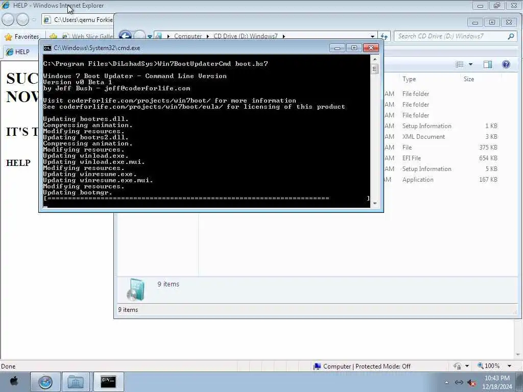This screenshot has height=392, width=523.
Task: Click the taskbar clock 10:43 PM
Action: 497,382
